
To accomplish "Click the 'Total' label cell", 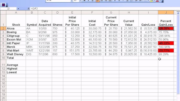I will click(16, 58).
